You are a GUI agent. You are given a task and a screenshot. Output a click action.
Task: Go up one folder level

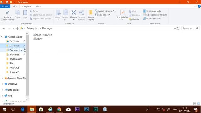click(x=17, y=28)
